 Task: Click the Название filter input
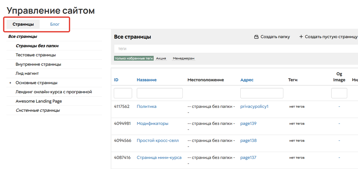click(160, 93)
